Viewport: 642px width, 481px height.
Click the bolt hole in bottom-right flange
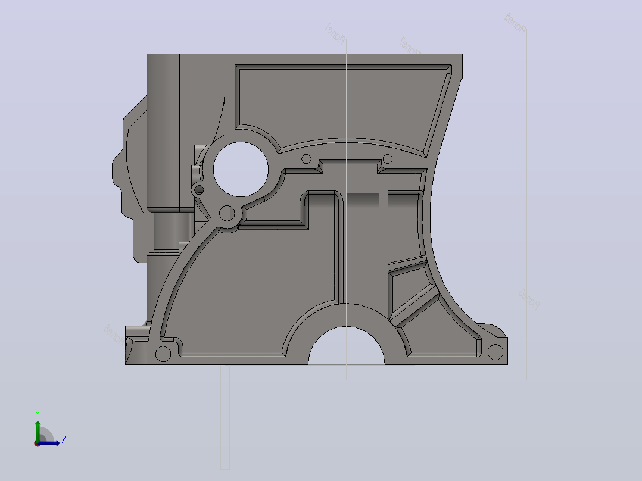(x=495, y=352)
